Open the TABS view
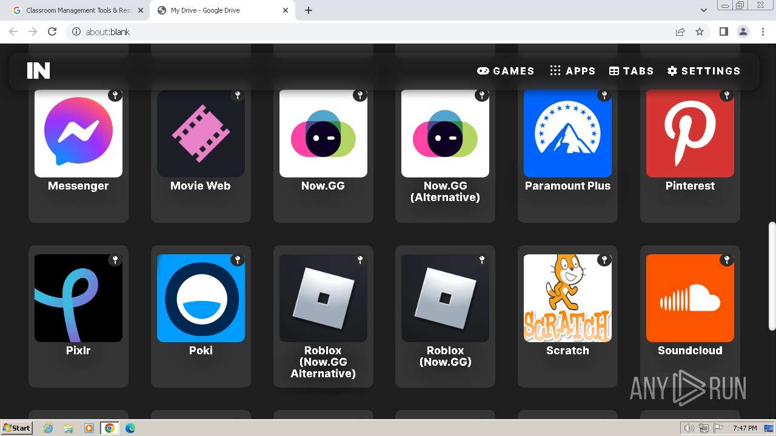Image resolution: width=776 pixels, height=436 pixels. tap(631, 71)
